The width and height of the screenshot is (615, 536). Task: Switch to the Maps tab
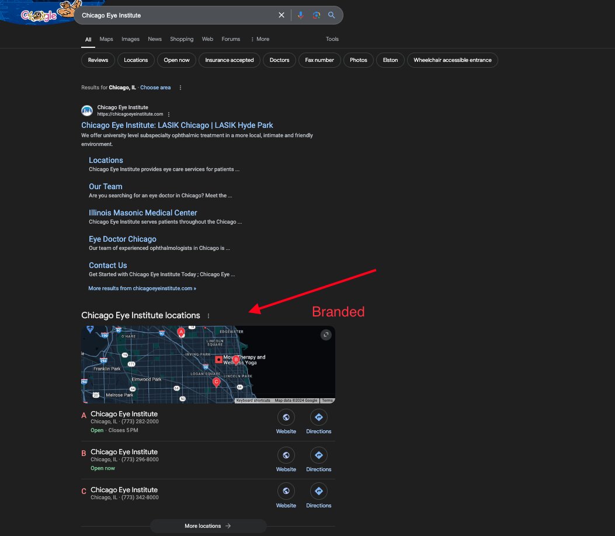pyautogui.click(x=106, y=39)
